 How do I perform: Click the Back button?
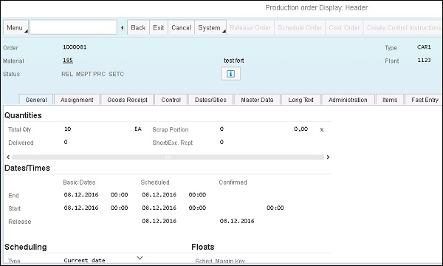[x=139, y=27]
